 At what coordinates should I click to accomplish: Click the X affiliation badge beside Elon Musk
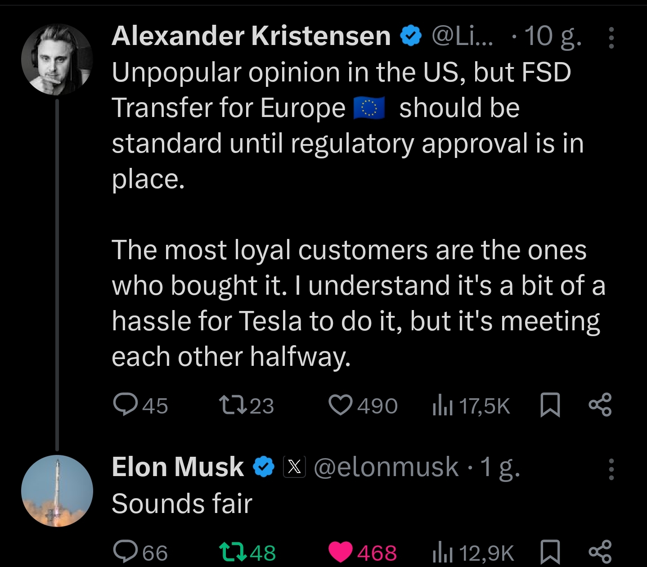294,467
